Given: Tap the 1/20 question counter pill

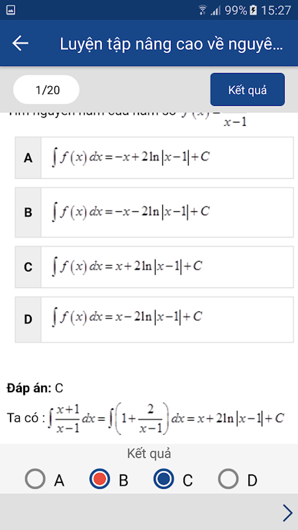Looking at the screenshot, I should tap(46, 90).
